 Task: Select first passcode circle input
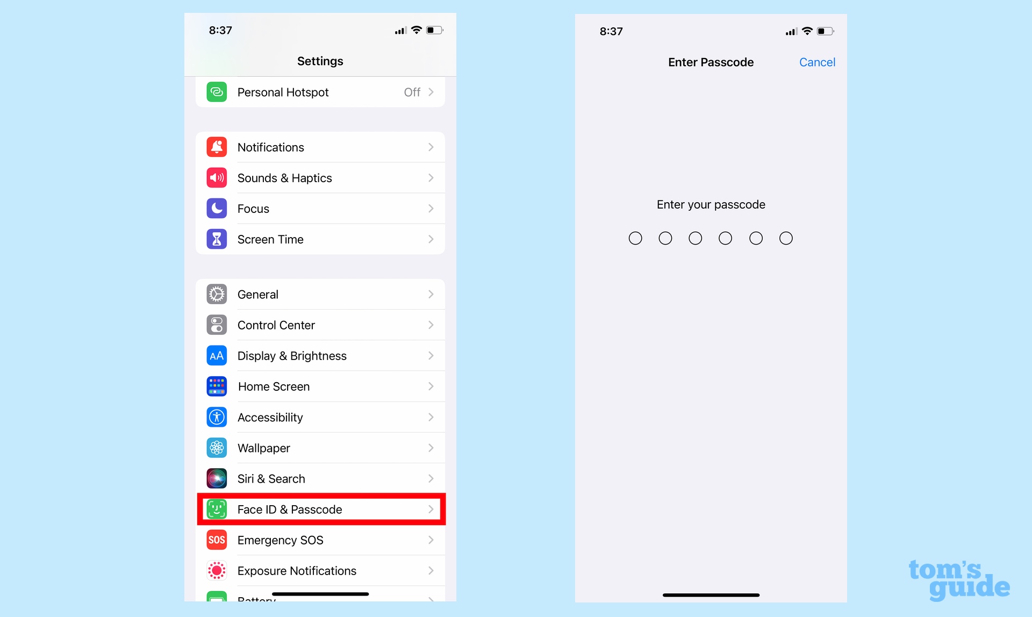[x=634, y=236]
